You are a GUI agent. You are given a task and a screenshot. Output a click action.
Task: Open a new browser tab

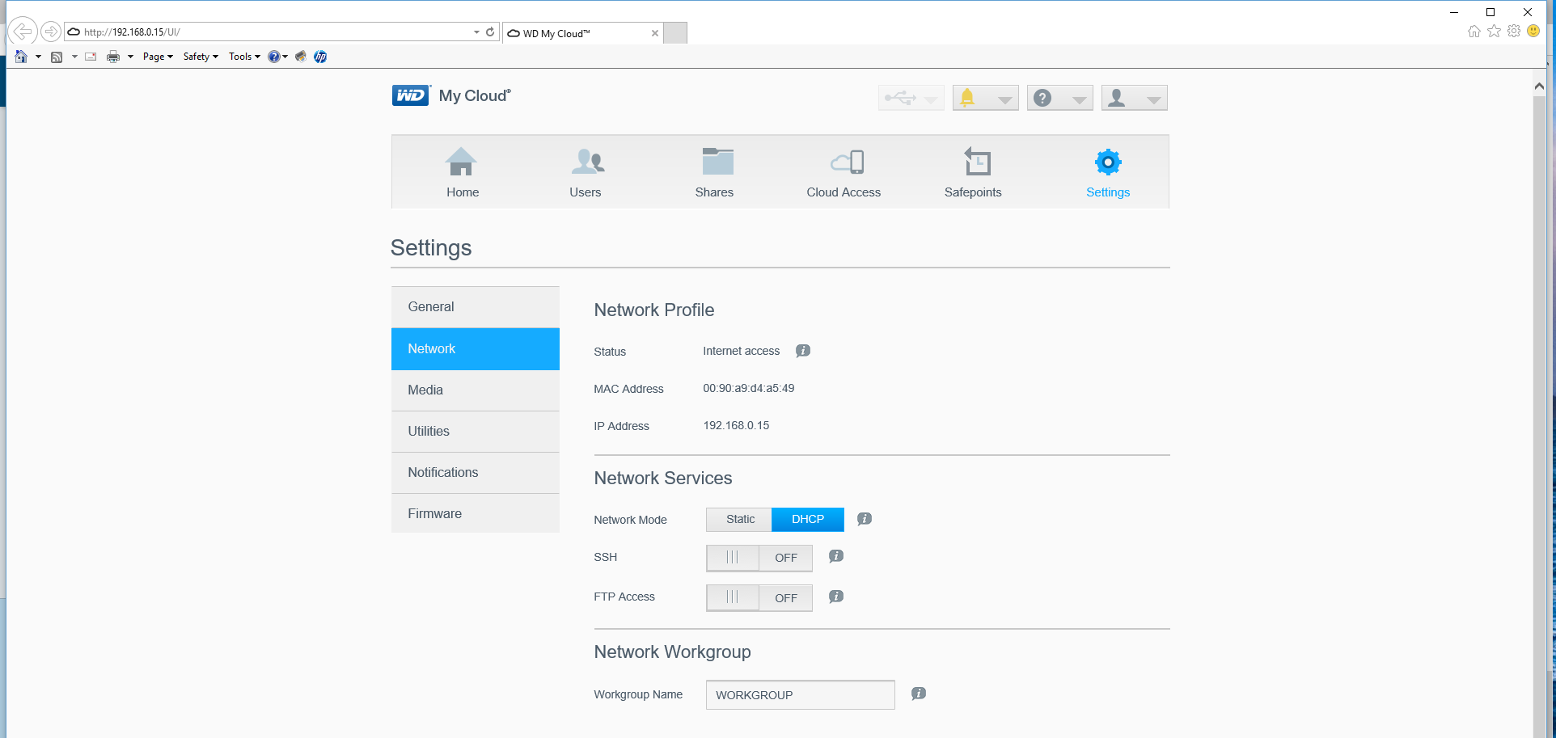click(675, 33)
